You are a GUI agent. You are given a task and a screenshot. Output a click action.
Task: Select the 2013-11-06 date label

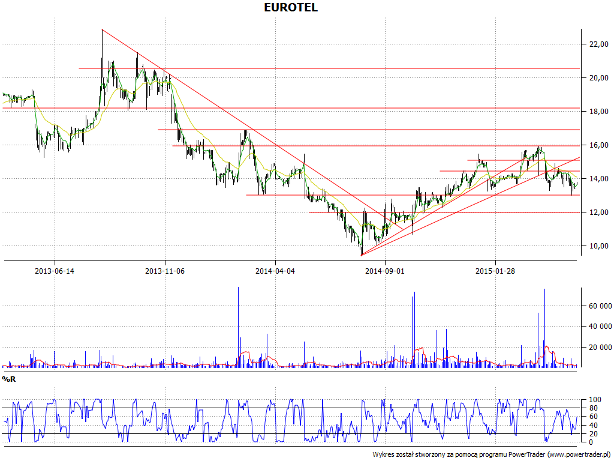pyautogui.click(x=165, y=271)
